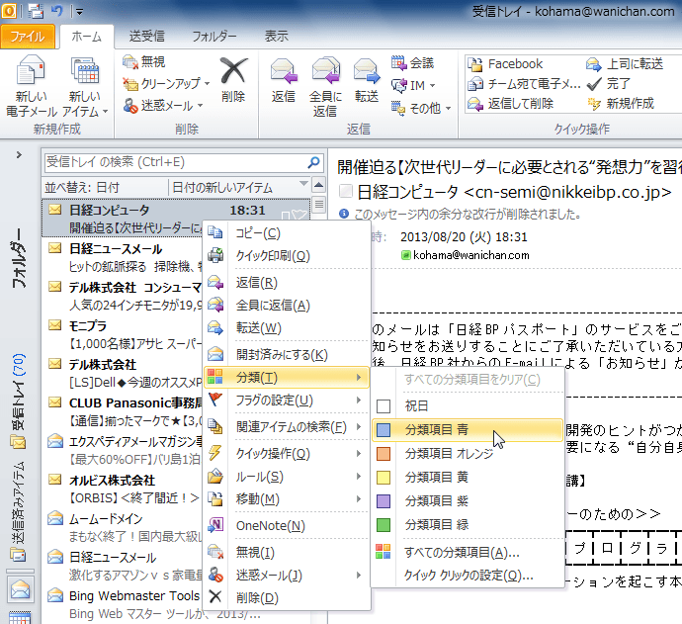
Task: Click the 新しい電子メール icon
Action: (31, 70)
